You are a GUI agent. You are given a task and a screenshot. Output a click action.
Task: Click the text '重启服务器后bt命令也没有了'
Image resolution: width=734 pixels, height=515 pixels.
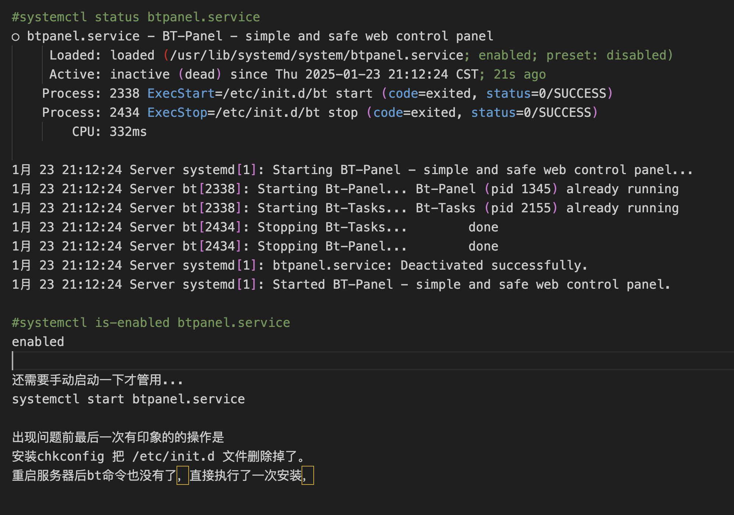click(x=95, y=475)
